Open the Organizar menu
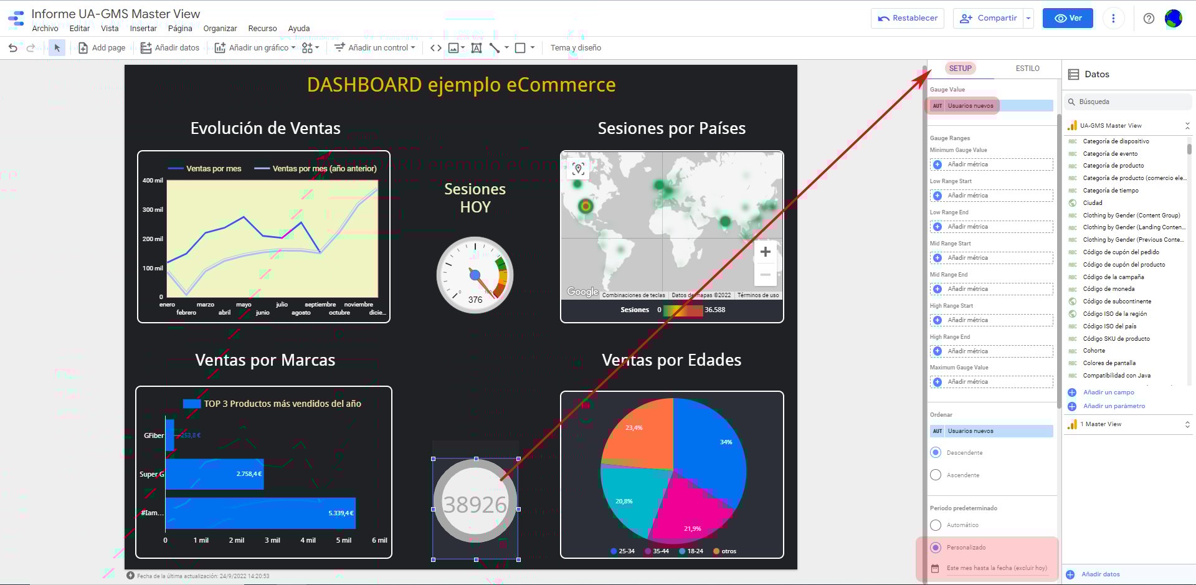The width and height of the screenshot is (1196, 585). pyautogui.click(x=220, y=29)
